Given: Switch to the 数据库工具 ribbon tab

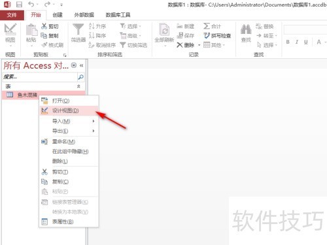Looking at the screenshot, I should point(118,15).
